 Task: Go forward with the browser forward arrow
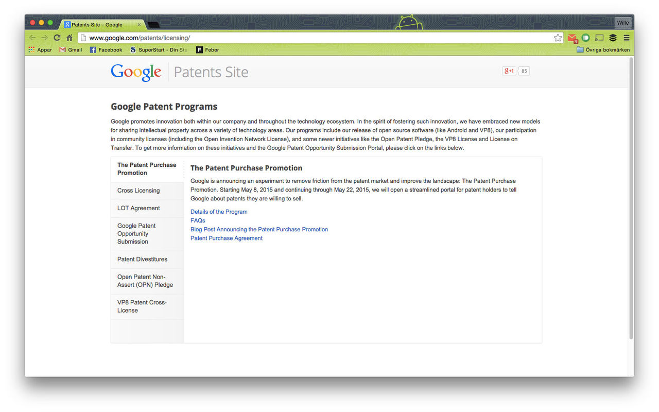(45, 38)
